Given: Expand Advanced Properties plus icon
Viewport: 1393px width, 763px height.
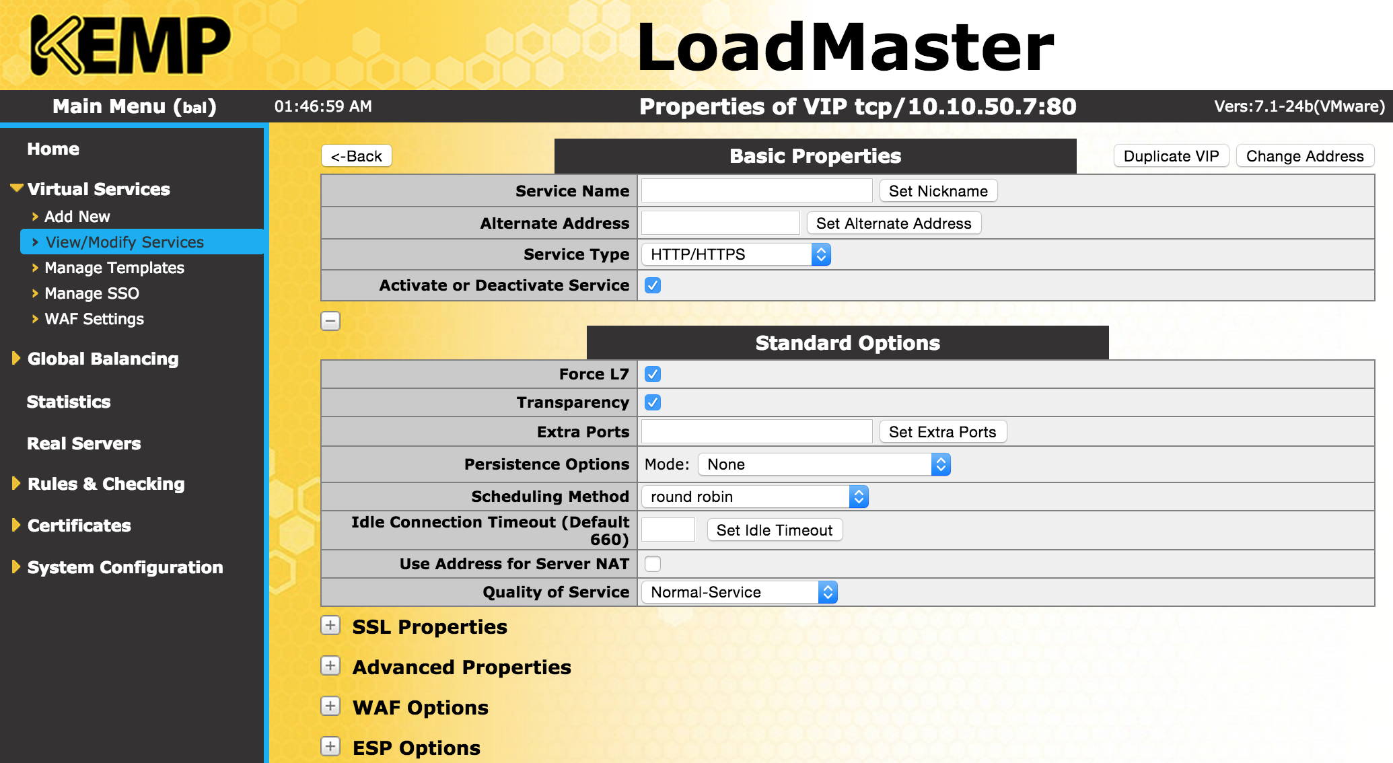Looking at the screenshot, I should click(x=330, y=666).
